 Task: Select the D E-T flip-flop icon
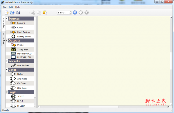(x=13, y=101)
